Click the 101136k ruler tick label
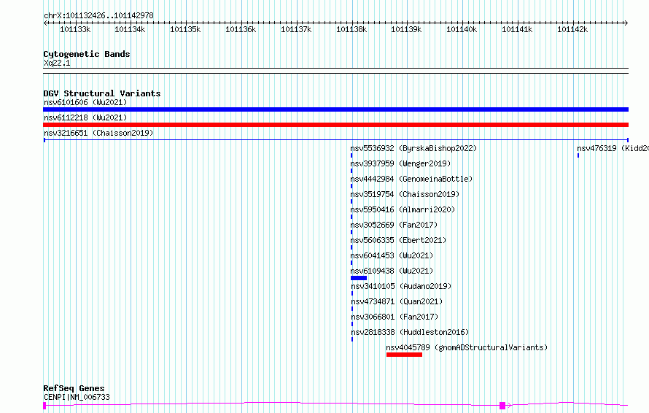 [x=241, y=29]
